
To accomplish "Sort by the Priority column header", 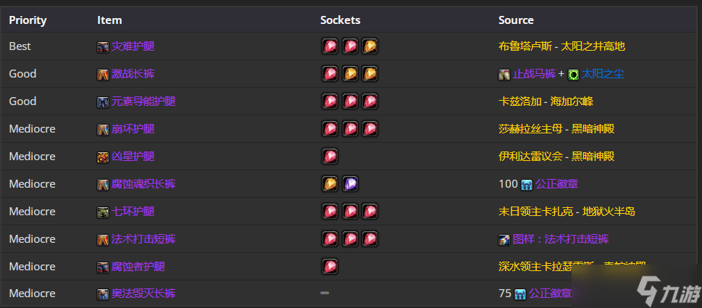I will tap(28, 20).
